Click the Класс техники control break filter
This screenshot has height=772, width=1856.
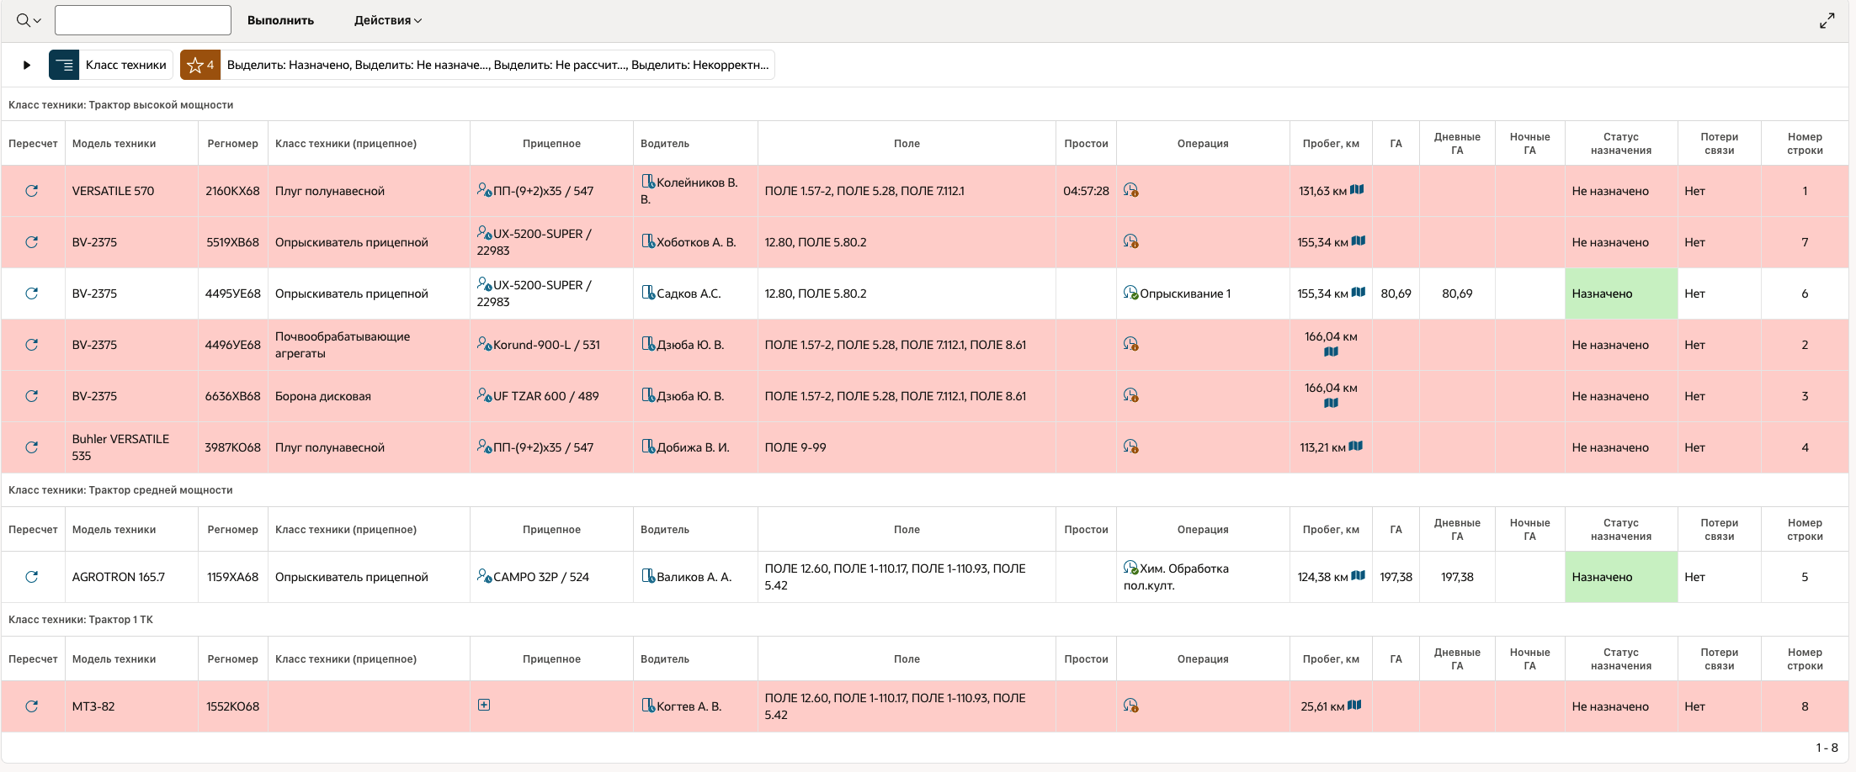pos(111,65)
